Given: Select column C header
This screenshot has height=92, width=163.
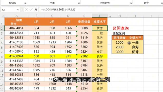Looking at the screenshot, I should tap(52, 16).
